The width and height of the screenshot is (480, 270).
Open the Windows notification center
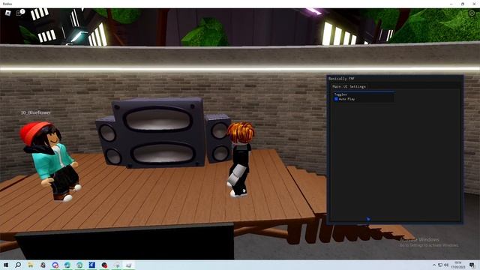(x=472, y=265)
